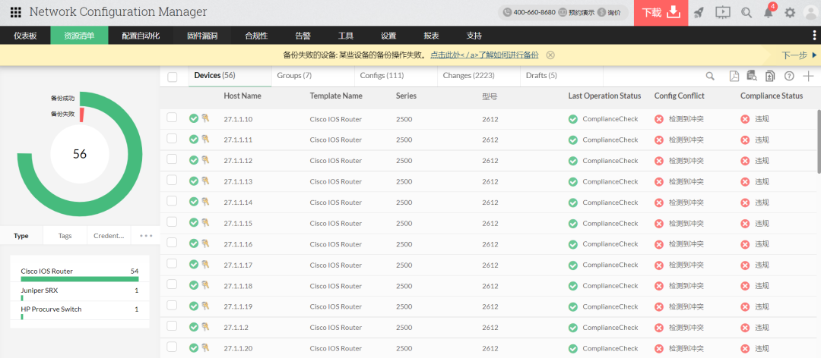
Task: Open the 合规性 compliance menu
Action: (x=256, y=36)
